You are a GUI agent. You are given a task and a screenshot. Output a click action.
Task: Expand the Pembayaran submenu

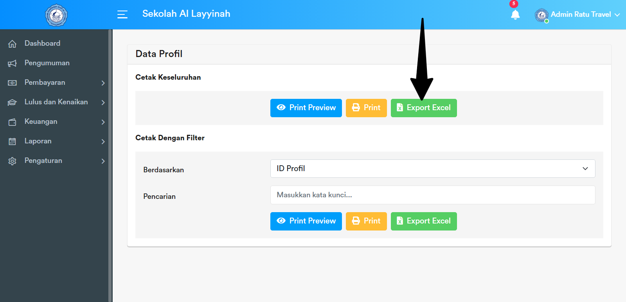point(103,83)
